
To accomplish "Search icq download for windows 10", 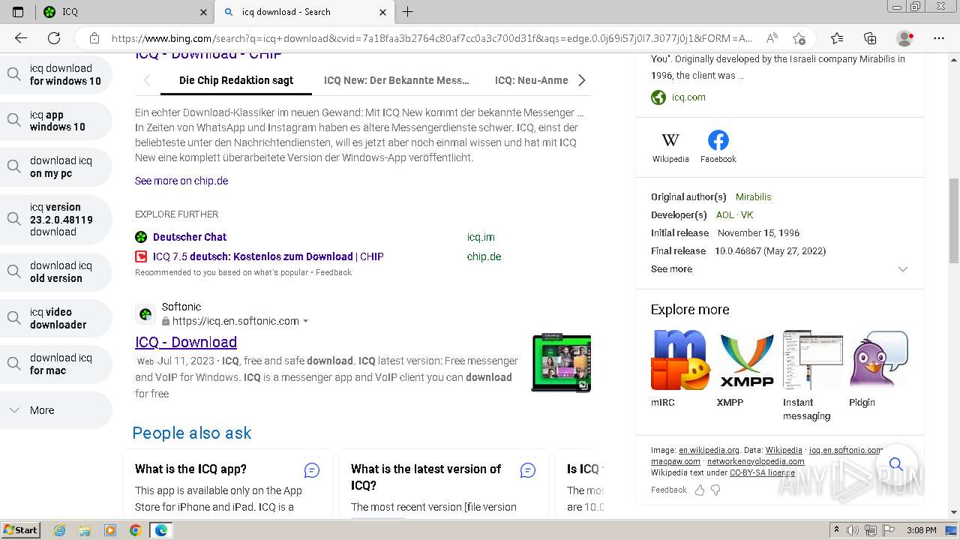I will 56,75.
